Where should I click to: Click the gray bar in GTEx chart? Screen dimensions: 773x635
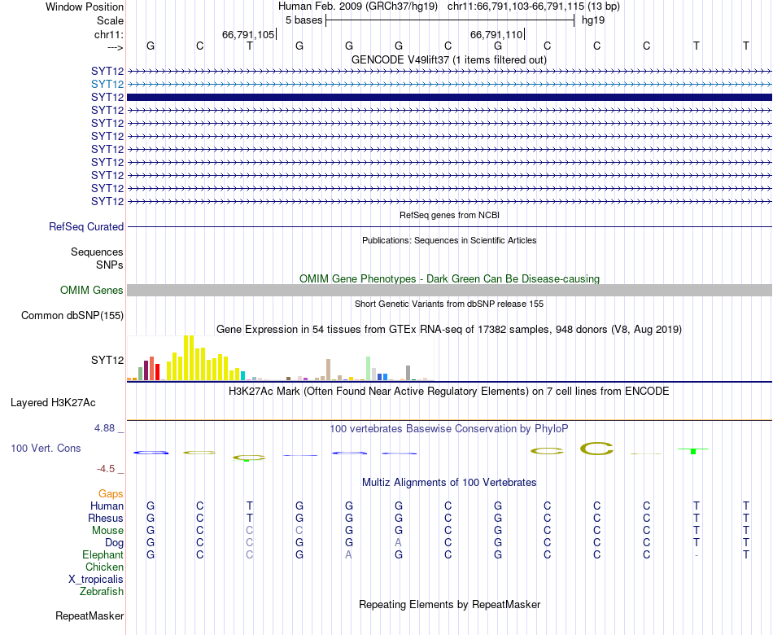tap(408, 373)
